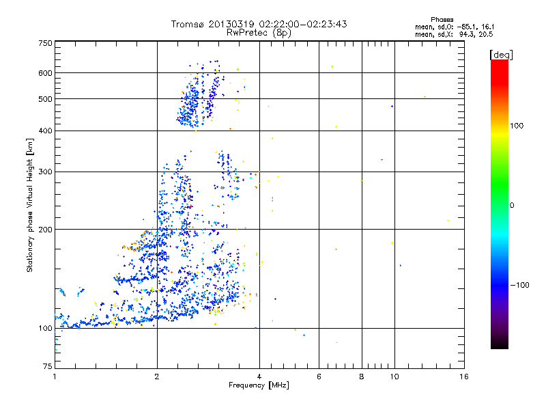The width and height of the screenshot is (546, 410).
Task: Click the 'mean, sd,X: 94.3, 20.5' line
Action: (454, 34)
